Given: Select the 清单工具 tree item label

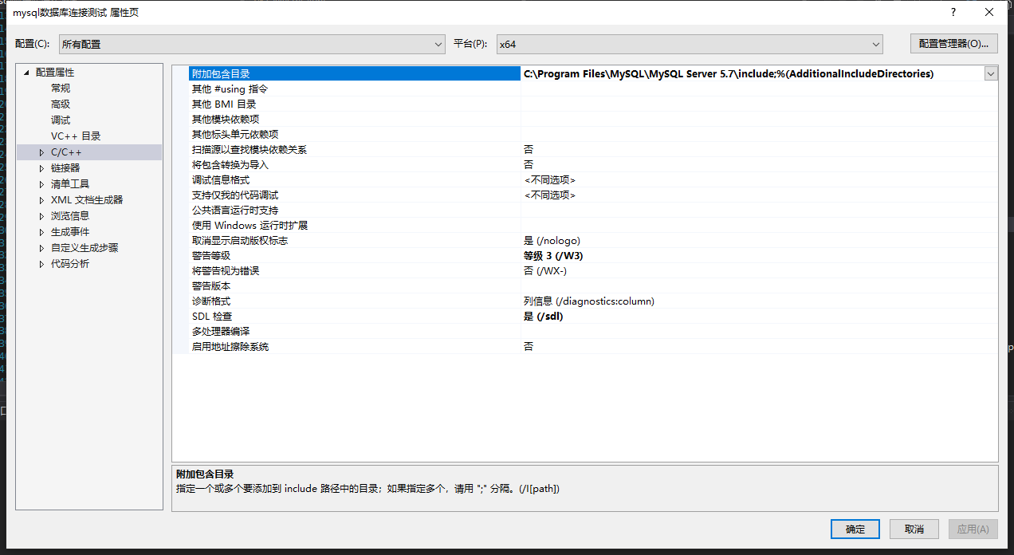Looking at the screenshot, I should 70,183.
